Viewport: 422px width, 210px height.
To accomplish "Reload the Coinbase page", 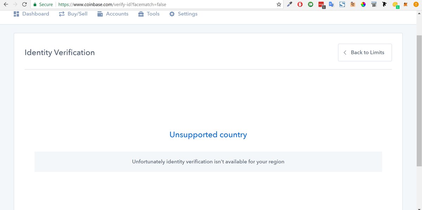I will coord(24,5).
